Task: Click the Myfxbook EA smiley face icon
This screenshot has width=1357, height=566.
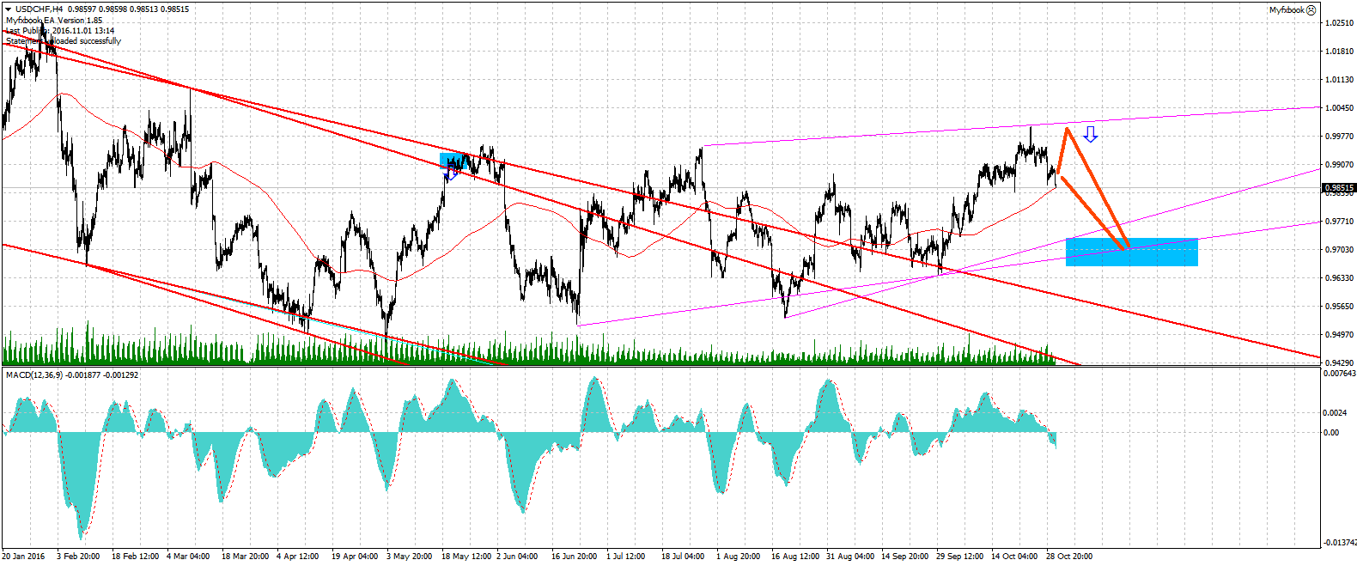Action: click(1311, 10)
